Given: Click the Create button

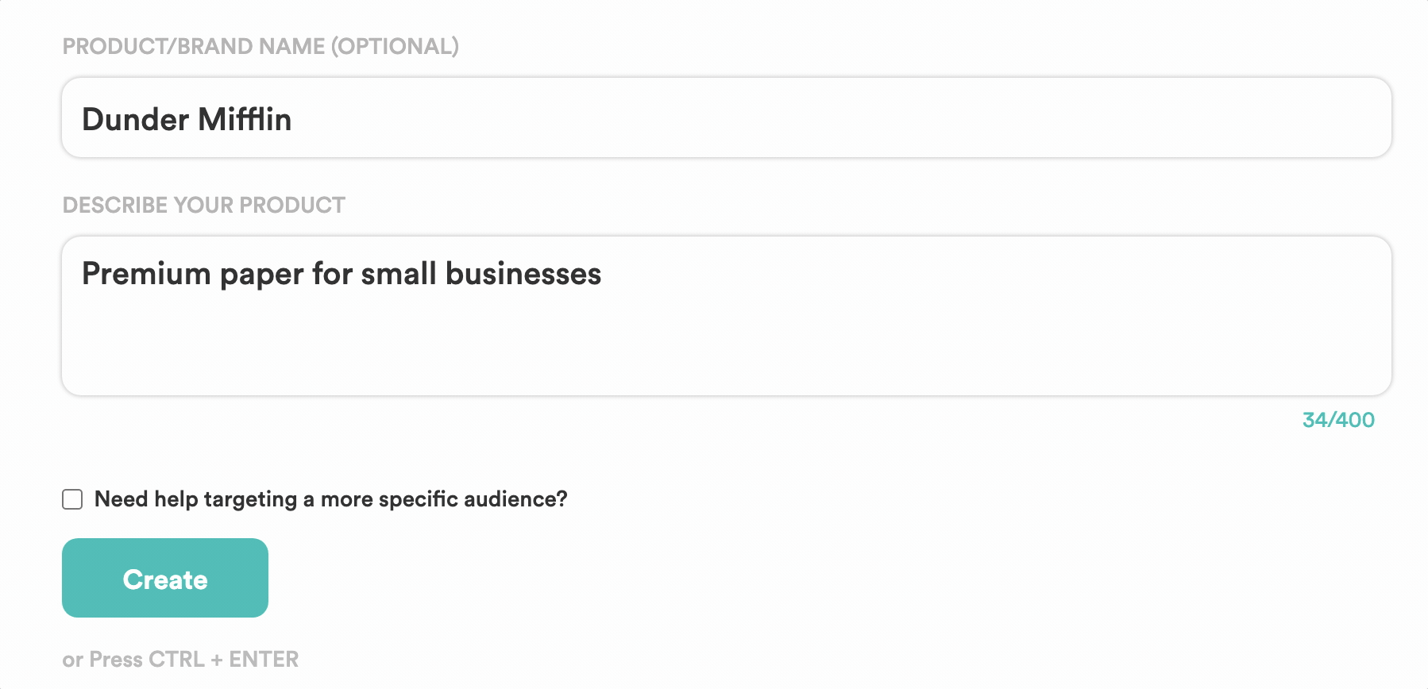Looking at the screenshot, I should (x=165, y=578).
